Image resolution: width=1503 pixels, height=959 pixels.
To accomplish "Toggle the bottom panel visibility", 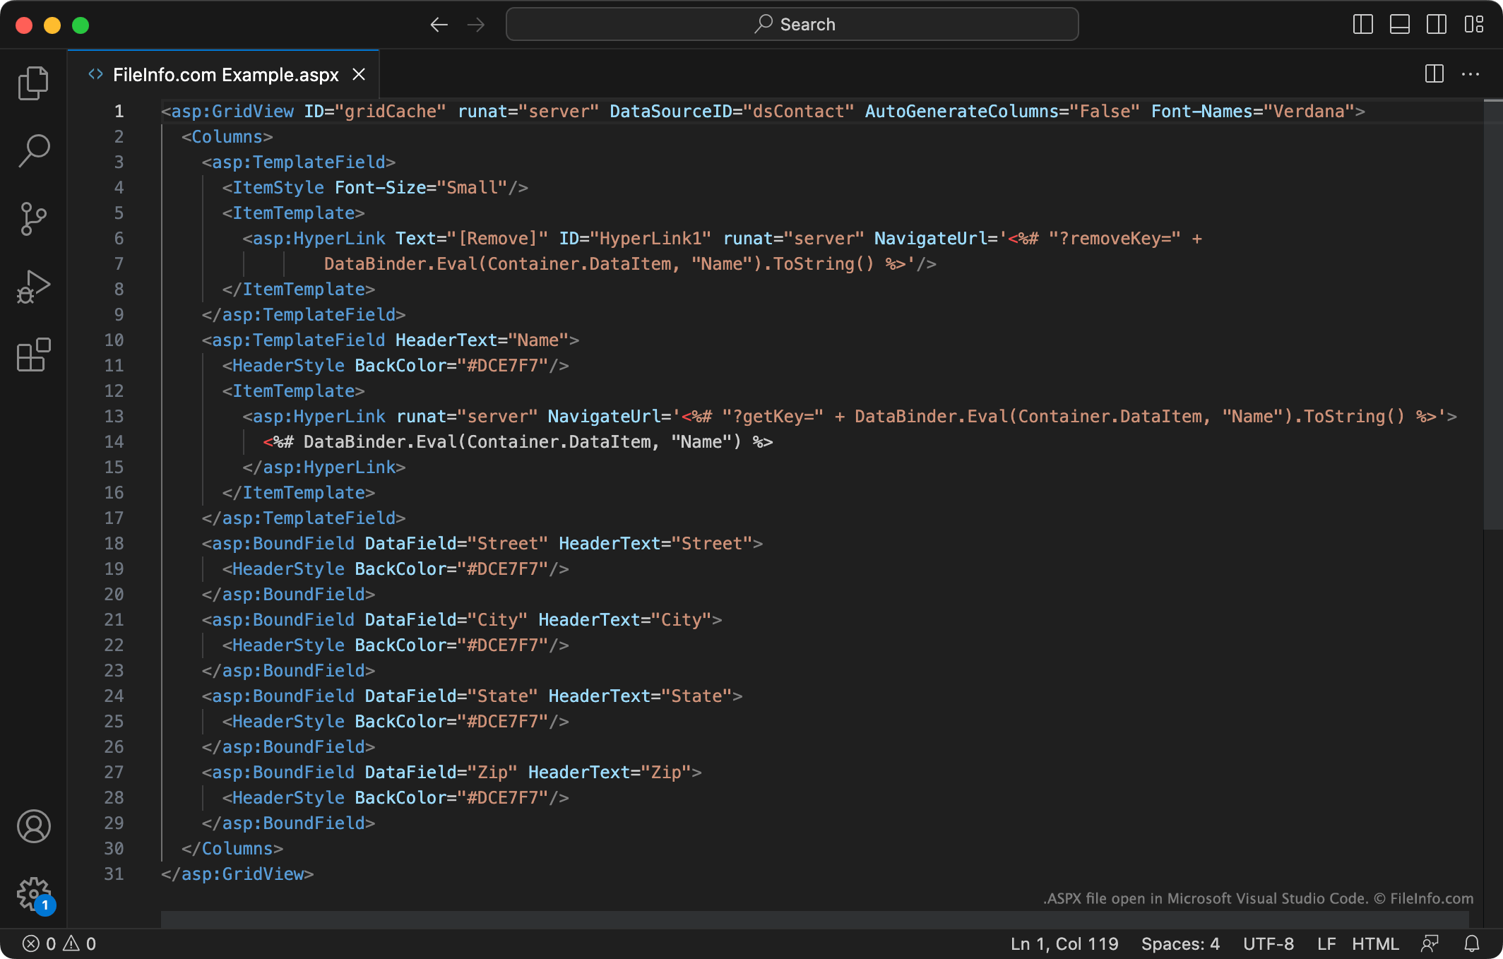I will tap(1399, 25).
